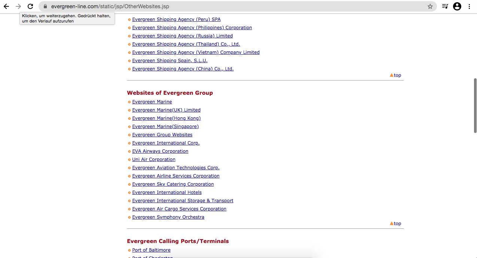
Task: Jump to top below Evergreen Group list
Action: [395, 224]
